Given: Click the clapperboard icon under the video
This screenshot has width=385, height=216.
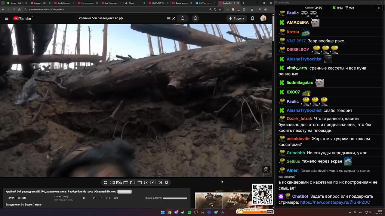Looking at the screenshot, I should pyautogui.click(x=126, y=182).
